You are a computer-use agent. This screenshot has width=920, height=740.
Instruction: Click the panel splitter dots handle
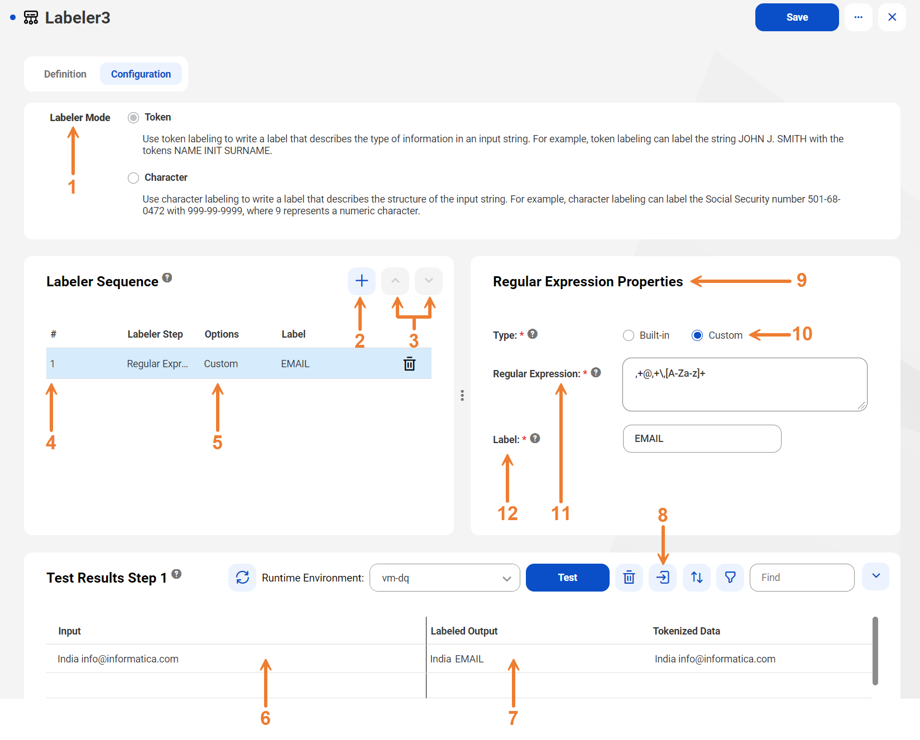click(462, 395)
